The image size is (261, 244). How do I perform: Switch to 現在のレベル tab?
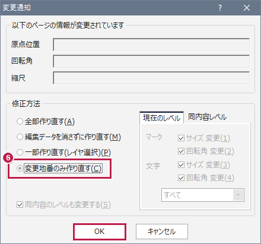pos(161,118)
